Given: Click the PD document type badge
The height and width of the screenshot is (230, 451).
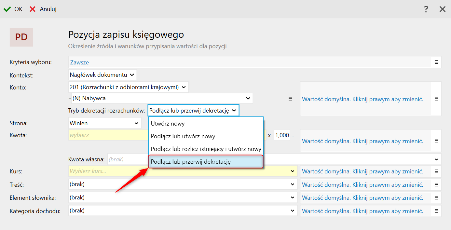Looking at the screenshot, I should point(21,37).
